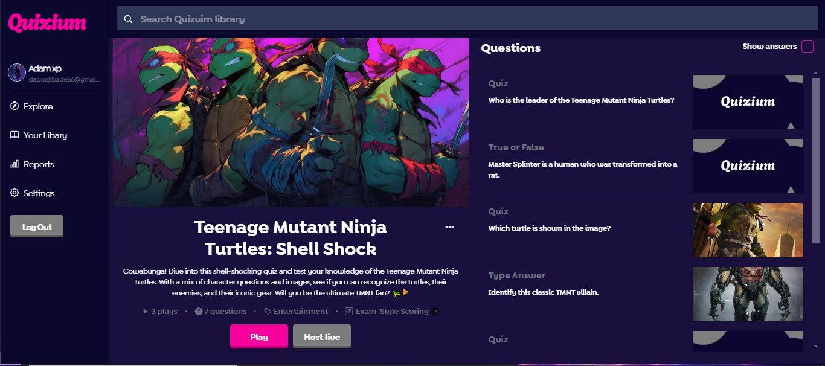The height and width of the screenshot is (366, 825).
Task: Click the Adam xp profile name
Action: point(45,69)
